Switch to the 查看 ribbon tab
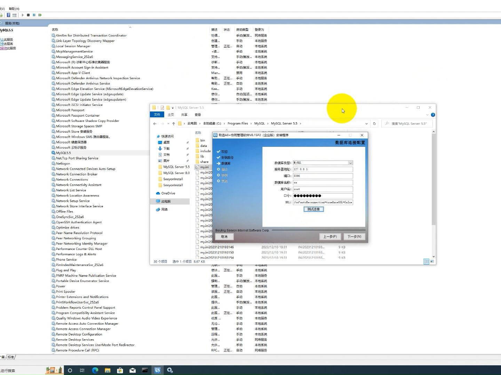 pyautogui.click(x=198, y=115)
